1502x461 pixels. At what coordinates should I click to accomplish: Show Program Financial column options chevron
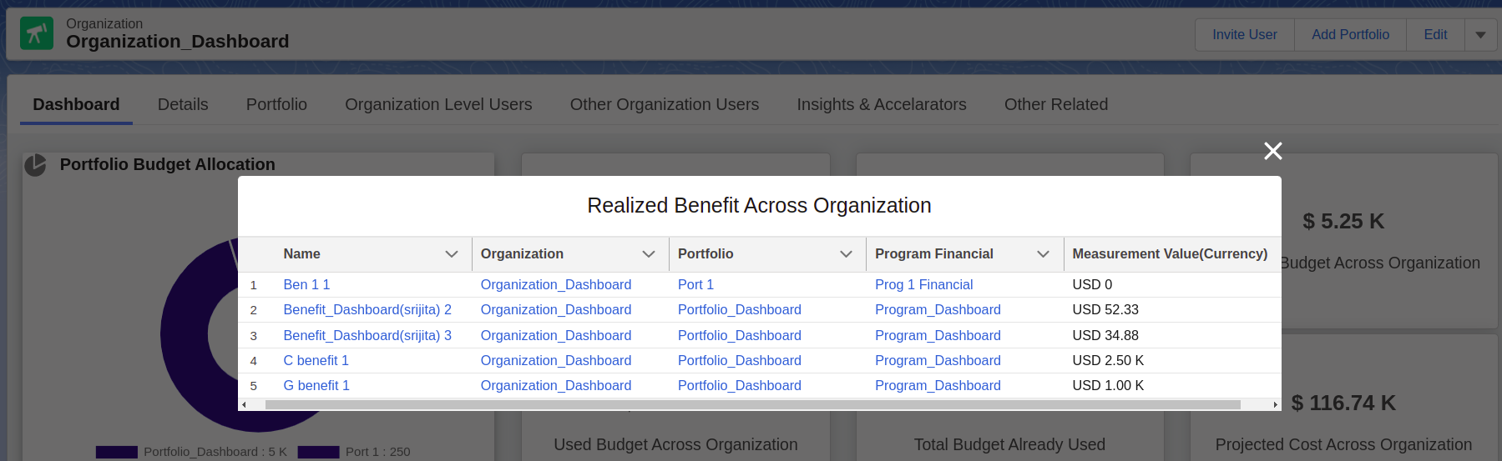pyautogui.click(x=1043, y=254)
